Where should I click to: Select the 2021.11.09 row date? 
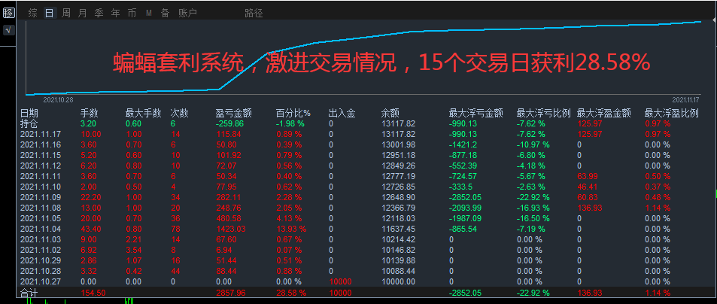point(39,197)
